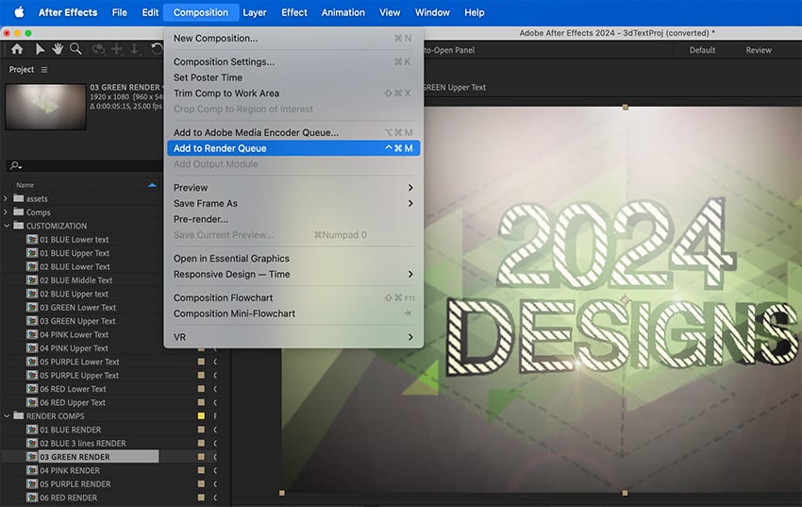The width and height of the screenshot is (802, 507).
Task: Choose New Composition... menu entry
Action: pyautogui.click(x=293, y=39)
